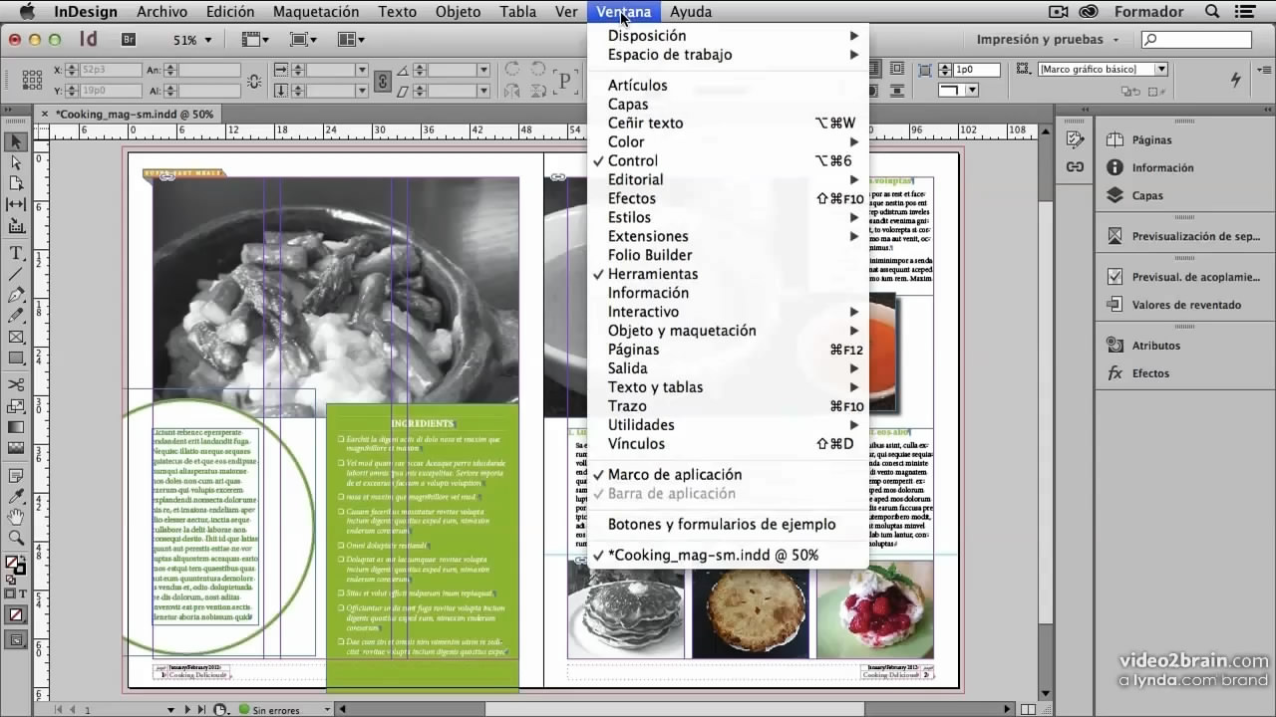The height and width of the screenshot is (717, 1276).
Task: Select the Pen tool
Action: click(x=16, y=296)
